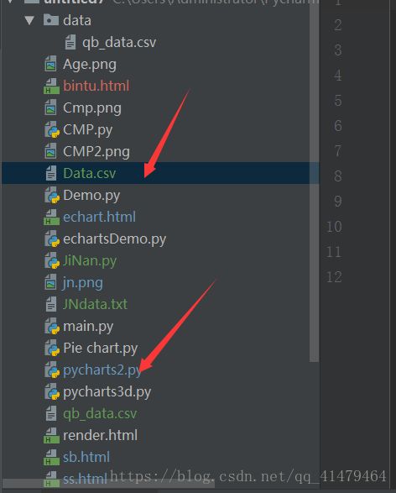The width and height of the screenshot is (396, 493).
Task: Click the JiNan.py Python icon
Action: [x=52, y=261]
